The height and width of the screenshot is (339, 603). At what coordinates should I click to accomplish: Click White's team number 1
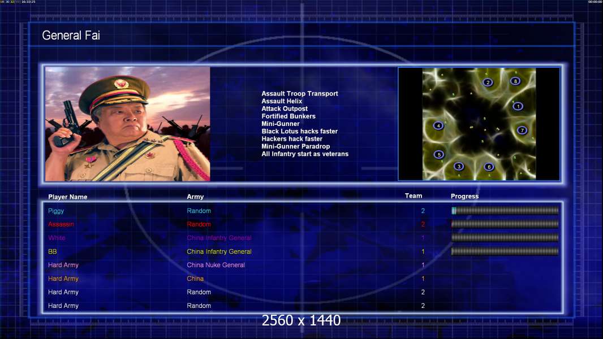pos(423,238)
